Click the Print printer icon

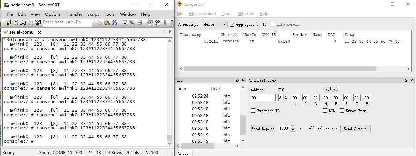(139, 23)
